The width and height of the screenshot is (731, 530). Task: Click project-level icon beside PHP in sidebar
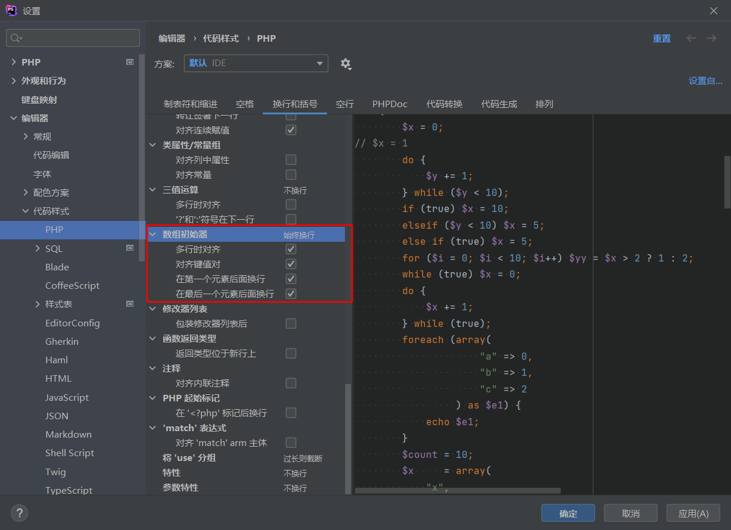point(130,62)
